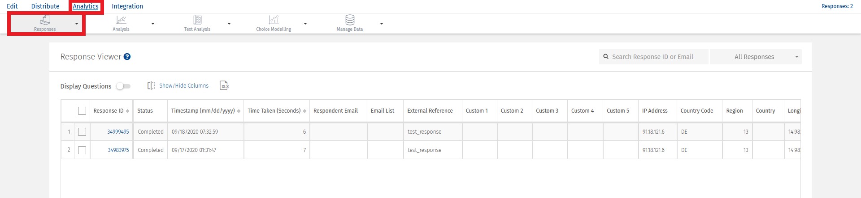Open the Analysis chart icon

click(121, 20)
